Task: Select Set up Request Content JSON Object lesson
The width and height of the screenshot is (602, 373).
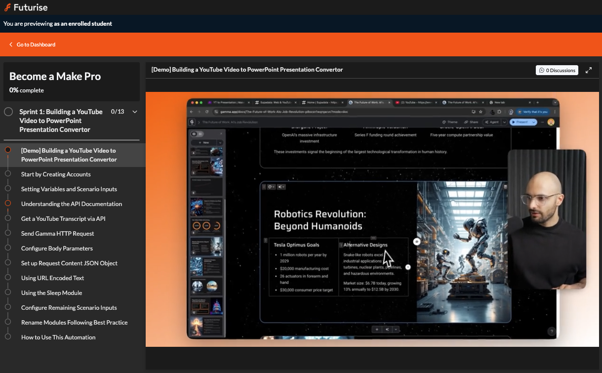Action: (x=69, y=263)
